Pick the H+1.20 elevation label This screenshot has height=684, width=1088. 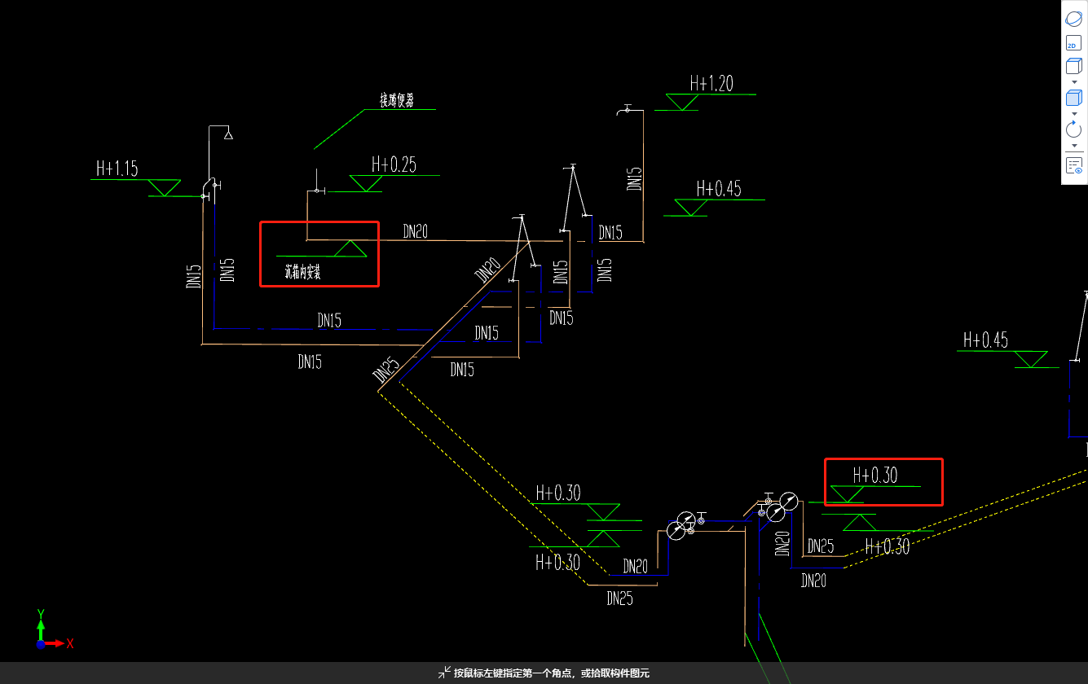tap(711, 83)
